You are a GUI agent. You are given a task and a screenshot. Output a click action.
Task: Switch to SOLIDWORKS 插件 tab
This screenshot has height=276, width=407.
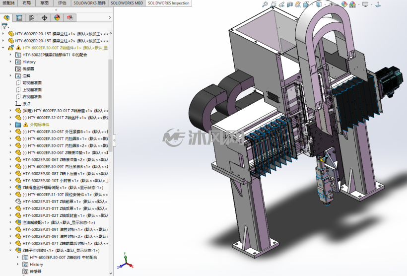click(x=90, y=3)
